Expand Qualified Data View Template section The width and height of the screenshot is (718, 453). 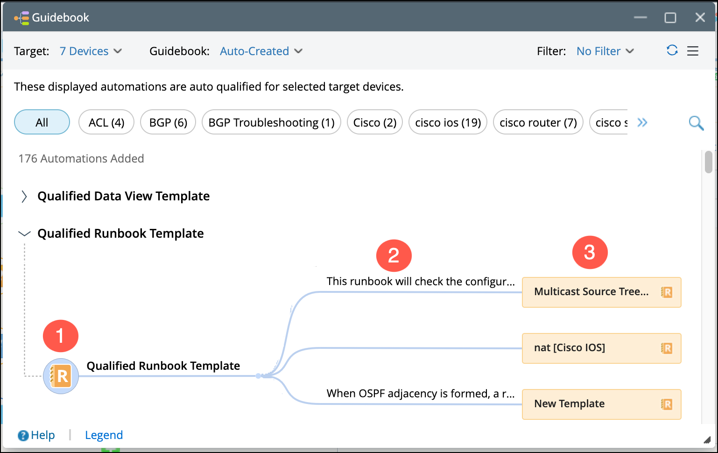coord(24,197)
